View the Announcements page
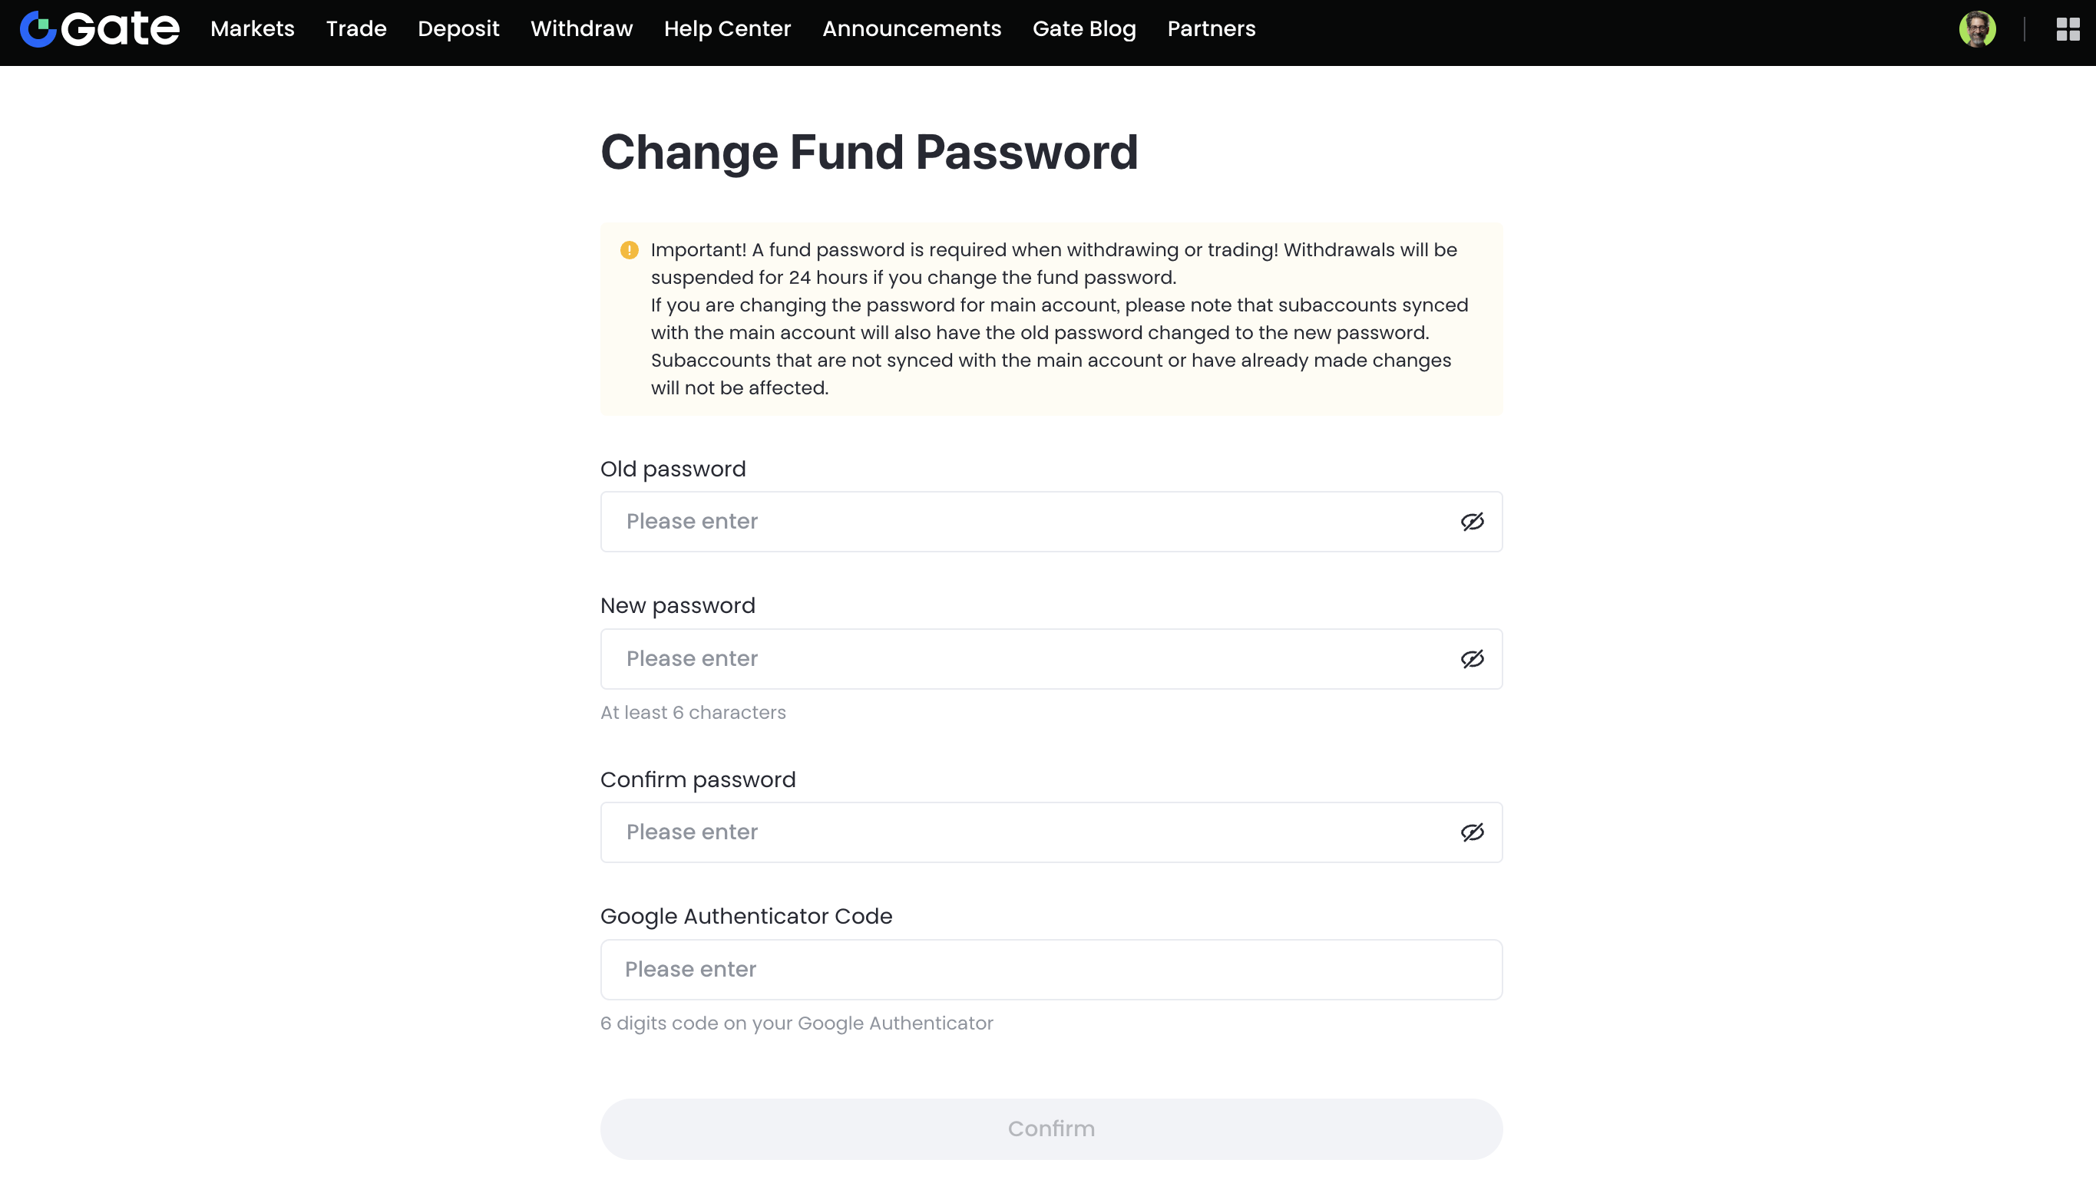Image resolution: width=2096 pixels, height=1183 pixels. (x=911, y=29)
